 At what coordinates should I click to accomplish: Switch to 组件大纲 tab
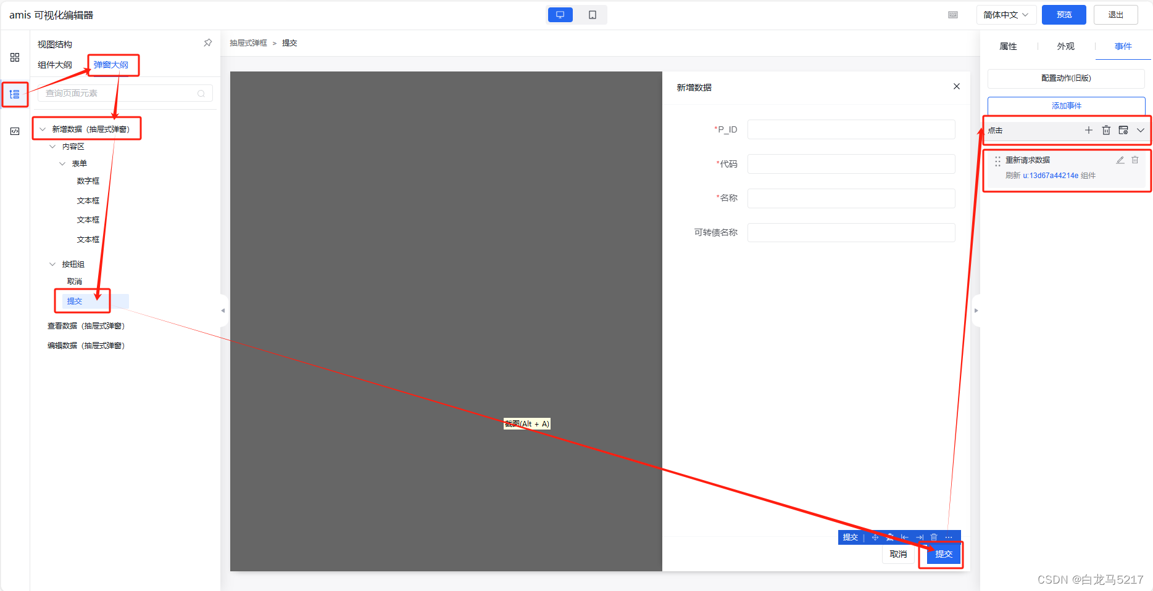[55, 65]
